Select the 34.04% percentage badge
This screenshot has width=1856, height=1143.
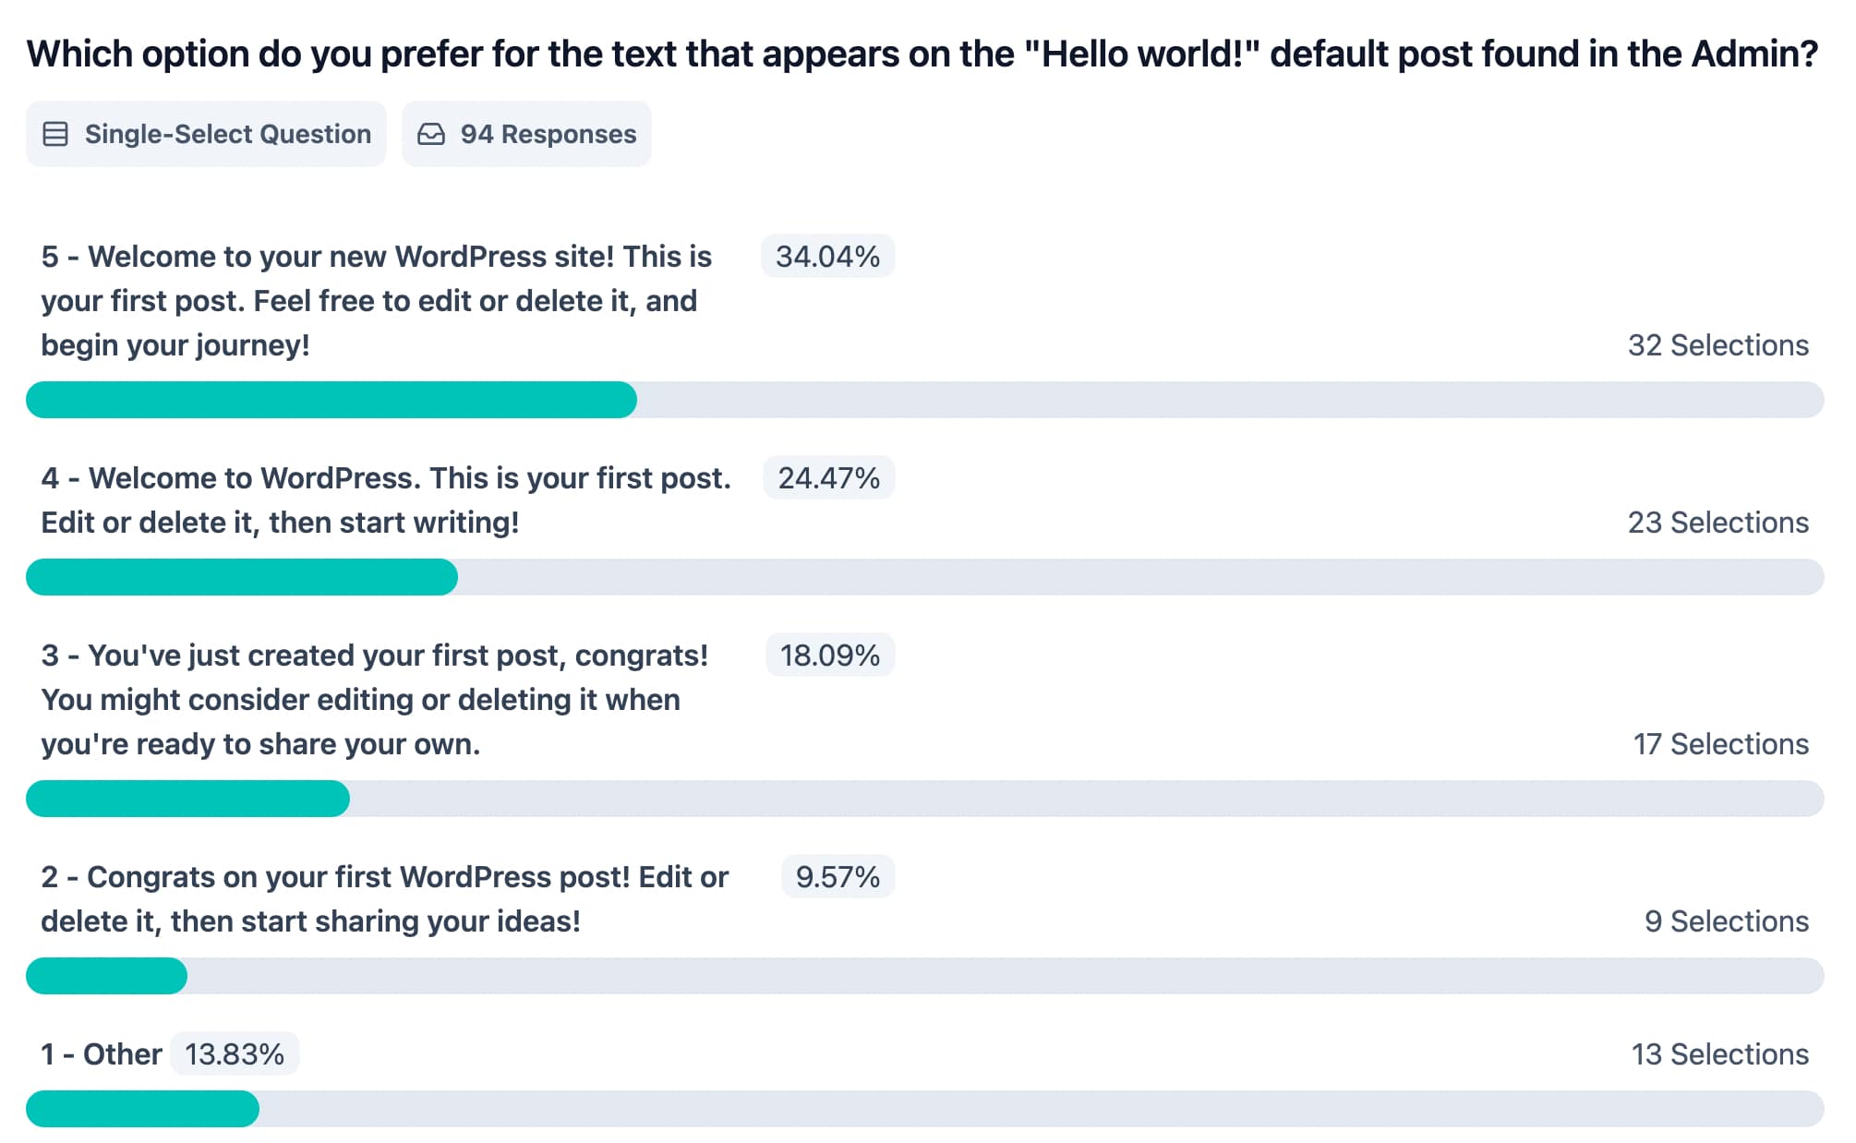(827, 257)
